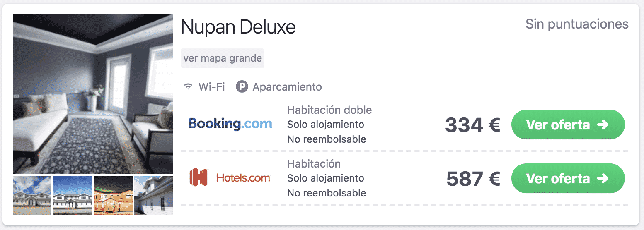Click the arrow in the 334 € offer button
This screenshot has height=230, width=644.
click(x=603, y=125)
